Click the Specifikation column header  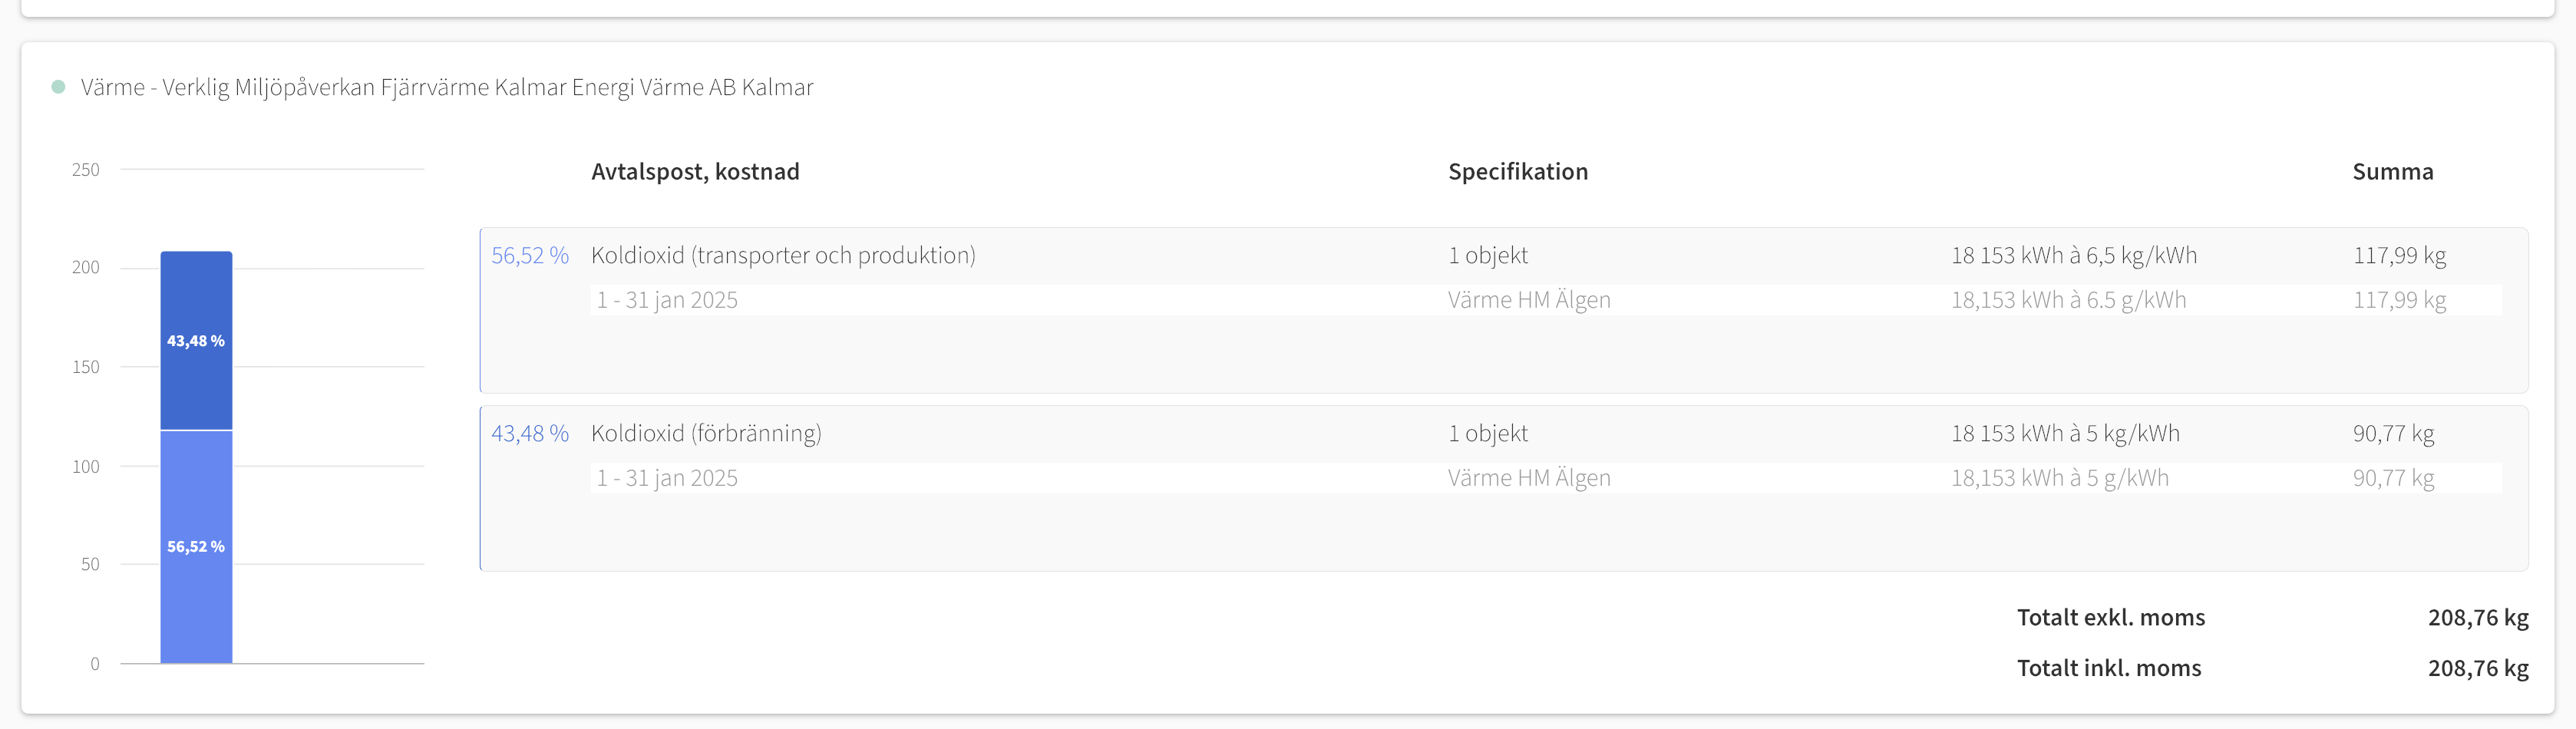1517,172
